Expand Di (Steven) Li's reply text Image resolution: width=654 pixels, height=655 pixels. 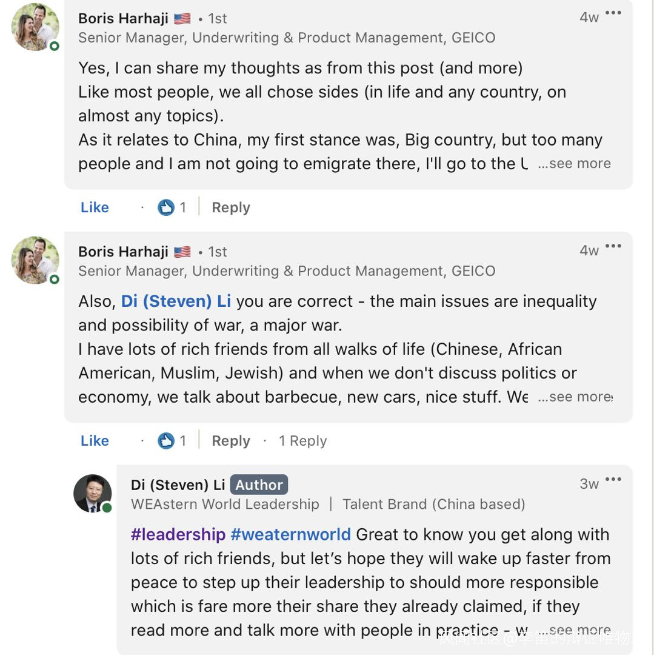(574, 631)
